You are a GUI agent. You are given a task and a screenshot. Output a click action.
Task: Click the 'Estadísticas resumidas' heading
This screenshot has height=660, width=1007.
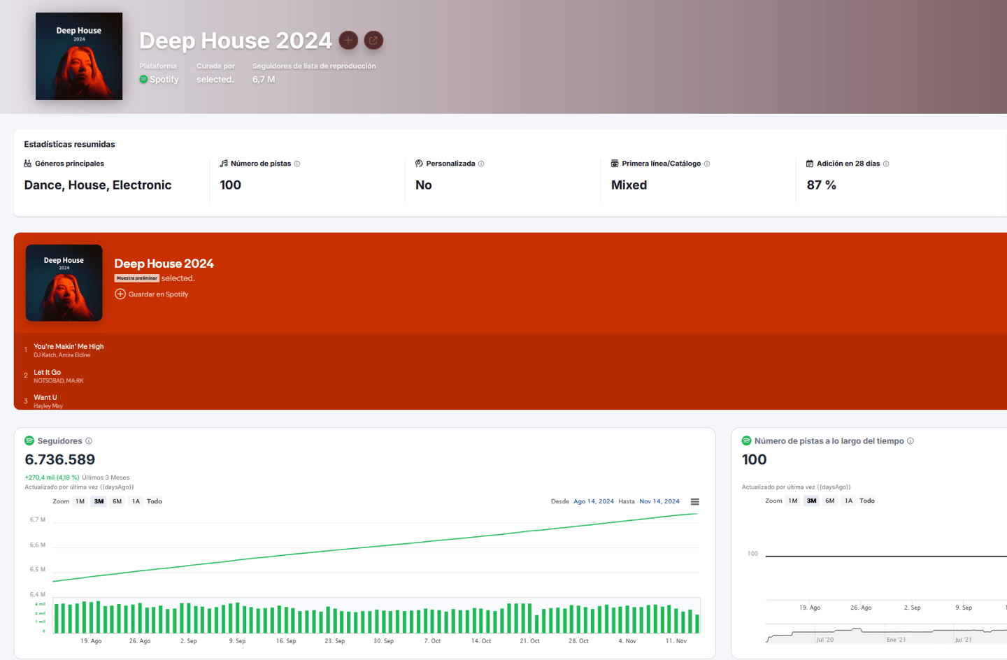pos(70,144)
